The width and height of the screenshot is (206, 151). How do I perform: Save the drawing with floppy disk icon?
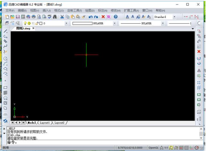tap(18, 17)
